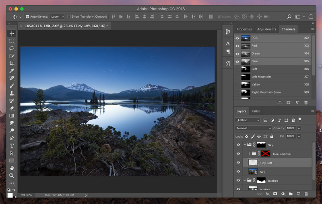Enable Show Transform Controls checkbox
This screenshot has width=322, height=204.
tap(69, 16)
